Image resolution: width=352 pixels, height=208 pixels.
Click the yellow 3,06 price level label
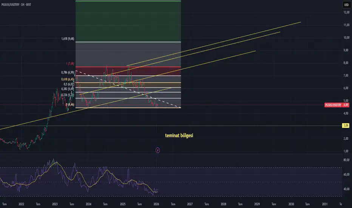[346, 126]
